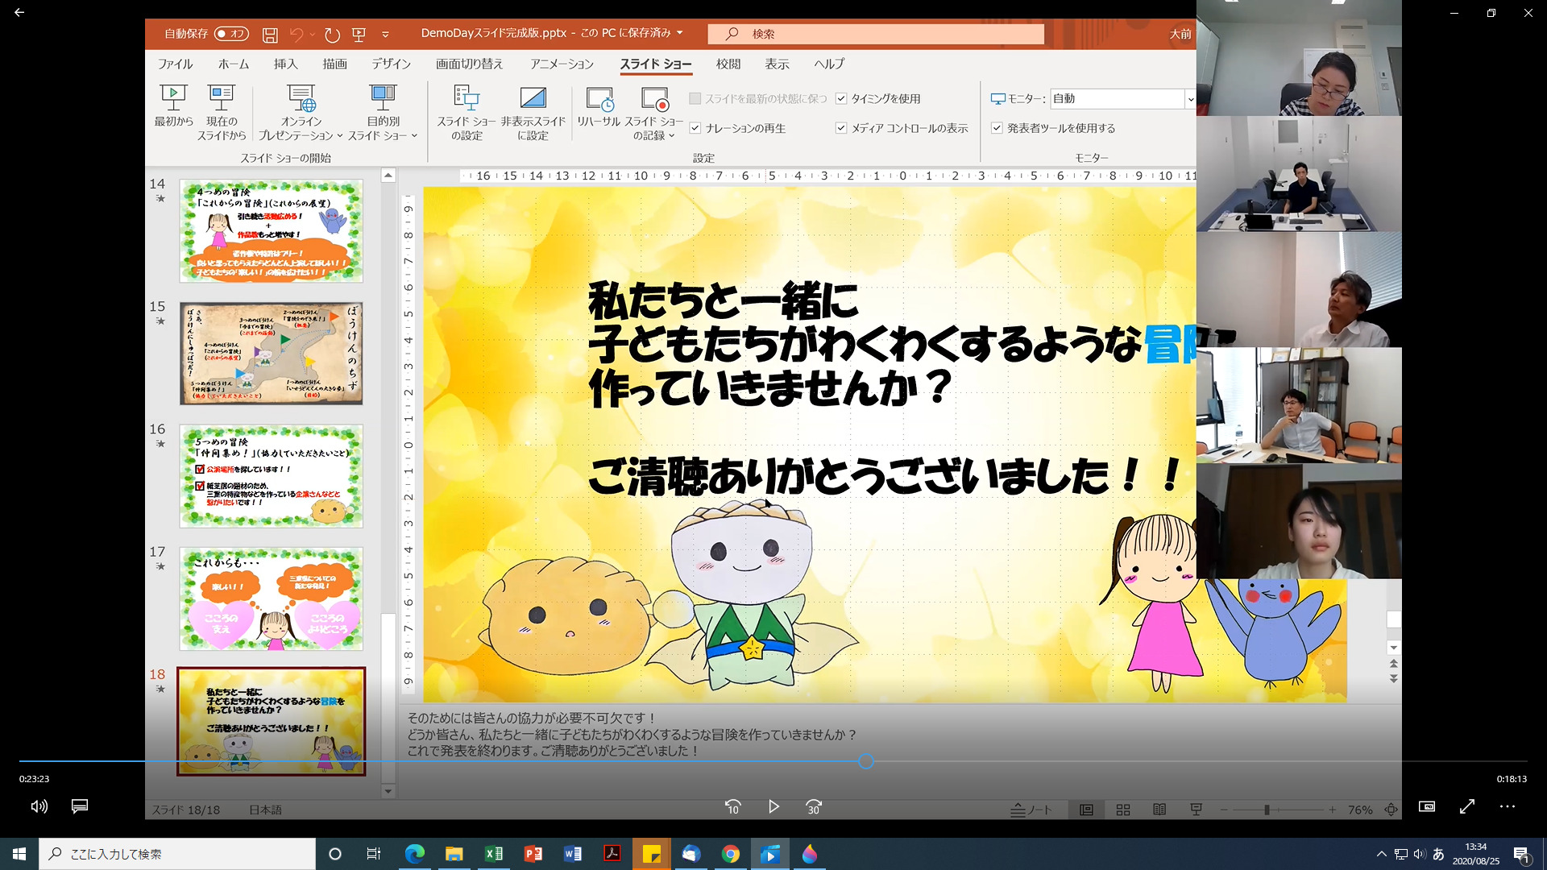This screenshot has height=870, width=1547.
Task: Start slideshow with 最初から button
Action: pyautogui.click(x=173, y=106)
